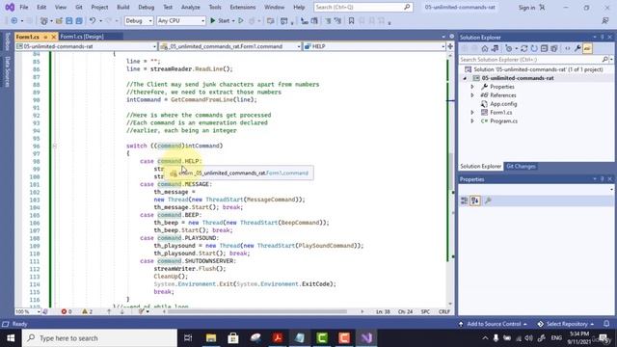Screen dimensions: 617x347
Task: Click Categorized icon in Properties panel
Action: 465,200
